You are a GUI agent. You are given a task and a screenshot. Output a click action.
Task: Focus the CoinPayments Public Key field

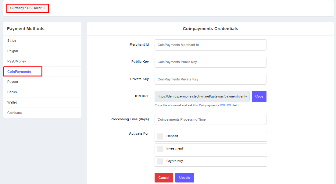pyautogui.click(x=210, y=62)
